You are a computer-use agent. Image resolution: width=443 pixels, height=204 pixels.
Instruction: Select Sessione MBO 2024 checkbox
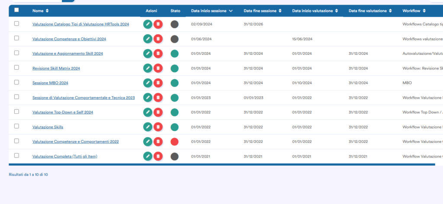coord(17,82)
